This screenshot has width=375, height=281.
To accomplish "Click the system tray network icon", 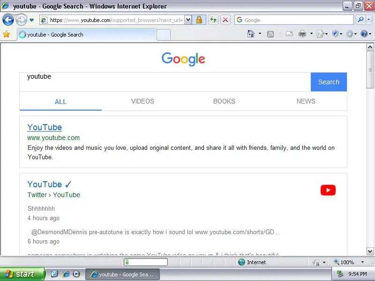I will point(340,274).
